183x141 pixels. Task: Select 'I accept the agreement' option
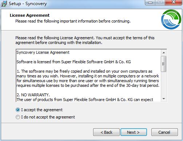click(x=18, y=110)
